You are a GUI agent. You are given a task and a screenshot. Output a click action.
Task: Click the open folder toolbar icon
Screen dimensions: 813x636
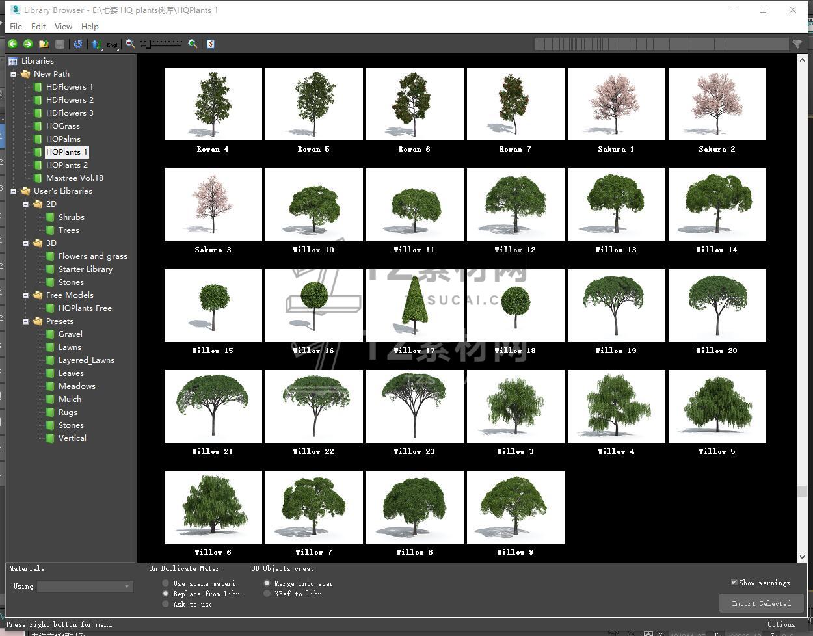(x=44, y=44)
